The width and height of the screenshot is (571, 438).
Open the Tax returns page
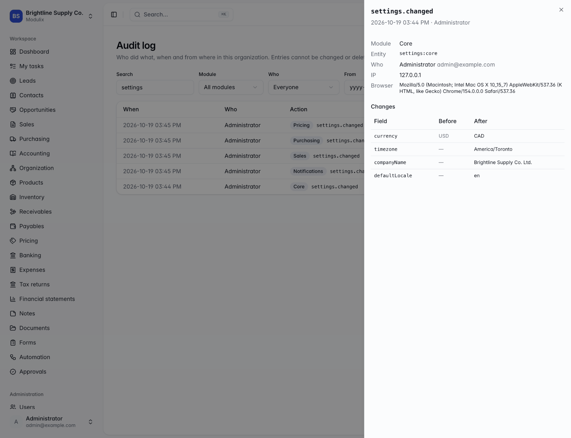51,284
